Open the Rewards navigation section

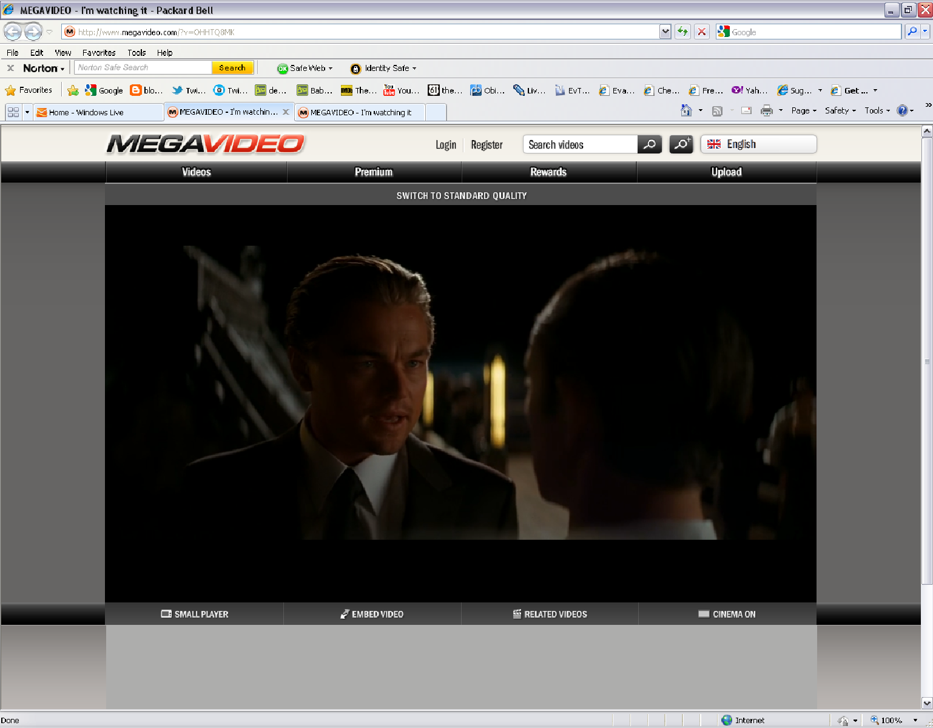[x=548, y=172]
